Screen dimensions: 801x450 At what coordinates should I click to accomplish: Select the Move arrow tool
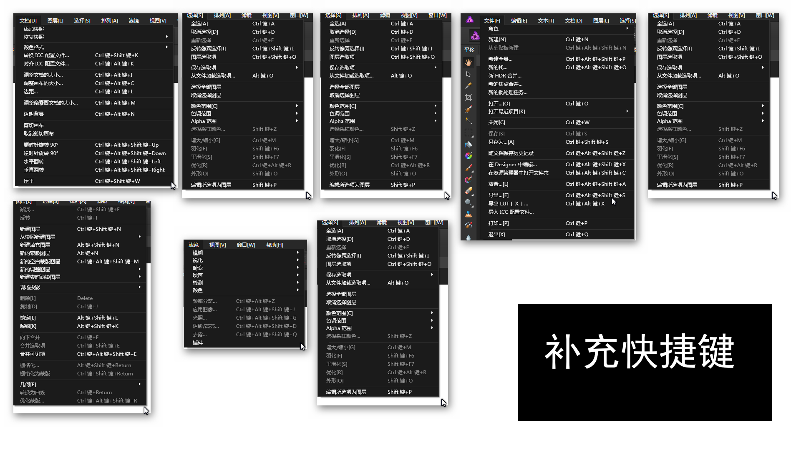click(469, 74)
